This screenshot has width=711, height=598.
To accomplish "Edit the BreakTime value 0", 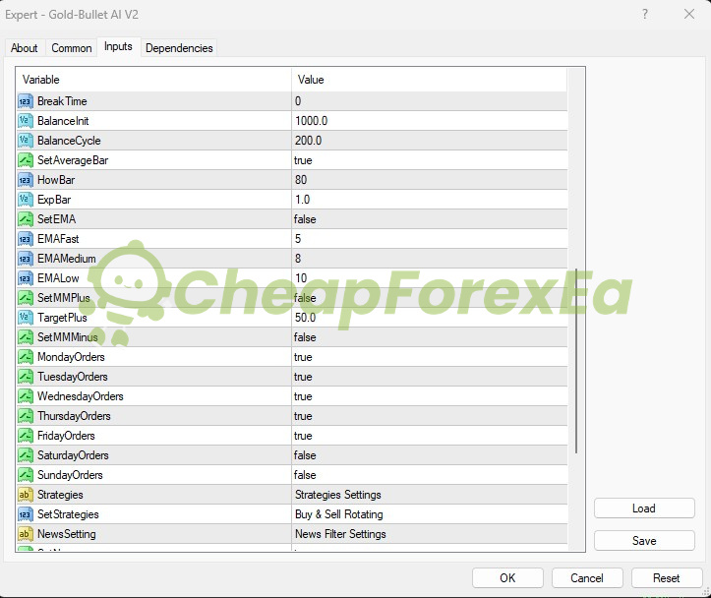I will coord(430,101).
